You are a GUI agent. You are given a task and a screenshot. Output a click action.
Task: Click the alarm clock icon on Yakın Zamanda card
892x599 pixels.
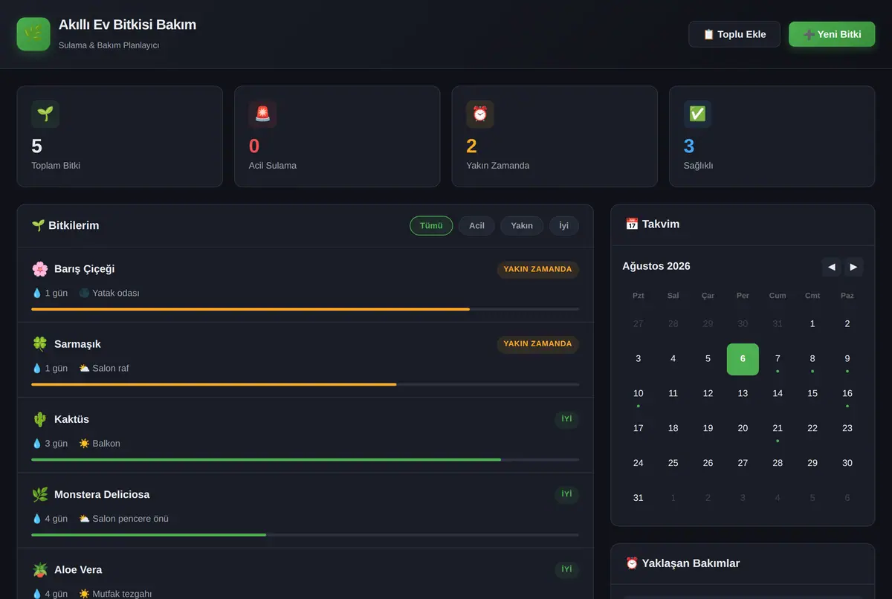pyautogui.click(x=480, y=114)
